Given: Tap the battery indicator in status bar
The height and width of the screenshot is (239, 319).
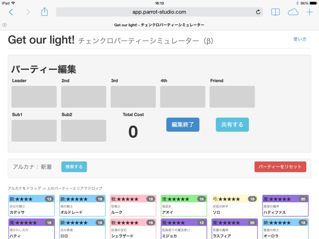Looking at the screenshot, I should point(313,3).
